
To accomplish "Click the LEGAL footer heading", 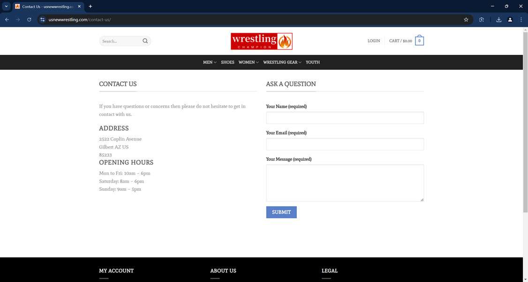I will click(330, 271).
